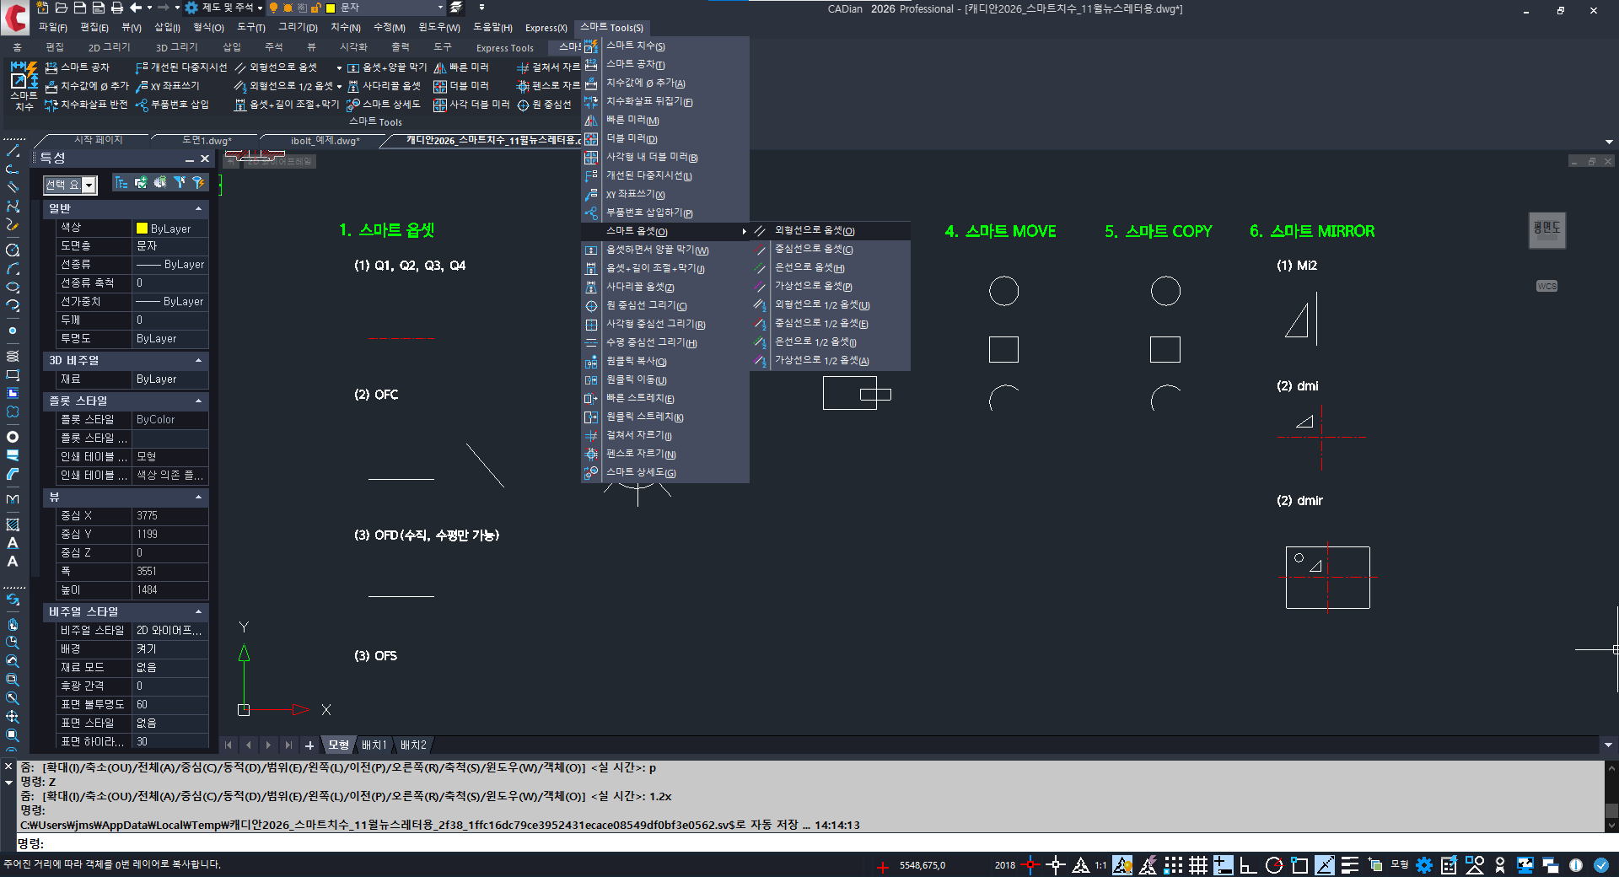1619x877 pixels.
Task: Switch to the 배치1 layout tab
Action: click(x=374, y=745)
